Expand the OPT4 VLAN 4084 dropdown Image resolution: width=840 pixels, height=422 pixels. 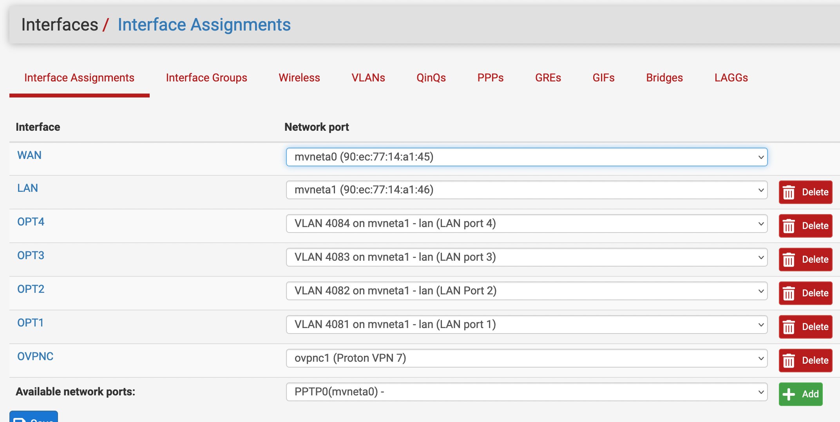click(x=526, y=224)
